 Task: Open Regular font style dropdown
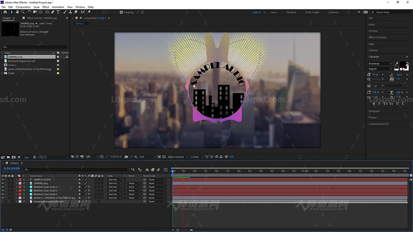tap(380, 69)
